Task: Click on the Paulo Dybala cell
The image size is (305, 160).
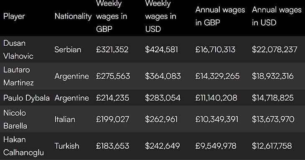Action: coord(26,98)
